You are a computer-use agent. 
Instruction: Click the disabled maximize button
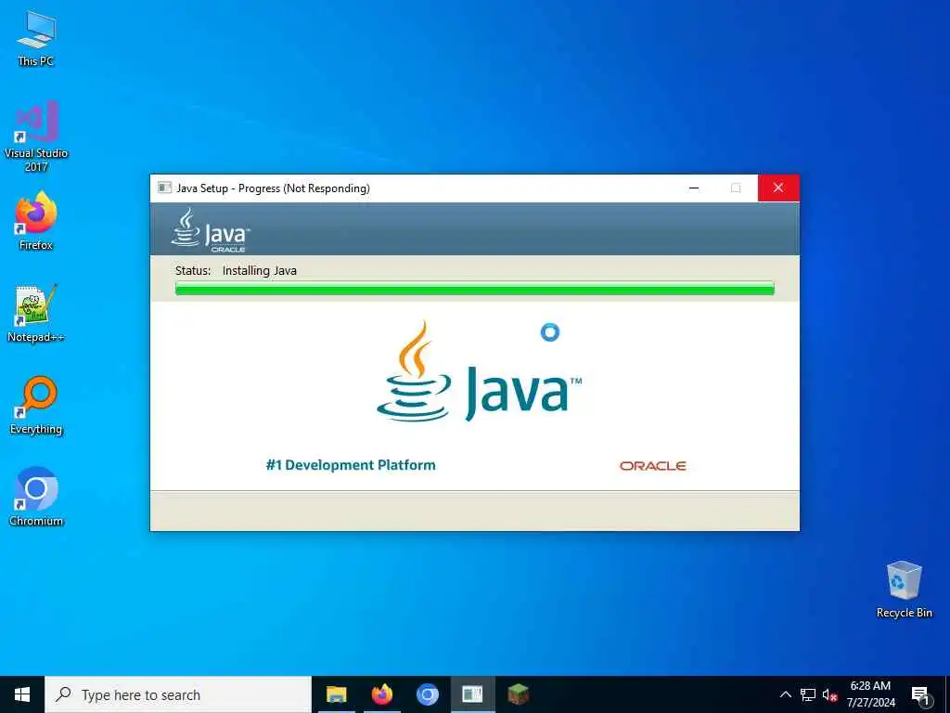(736, 188)
